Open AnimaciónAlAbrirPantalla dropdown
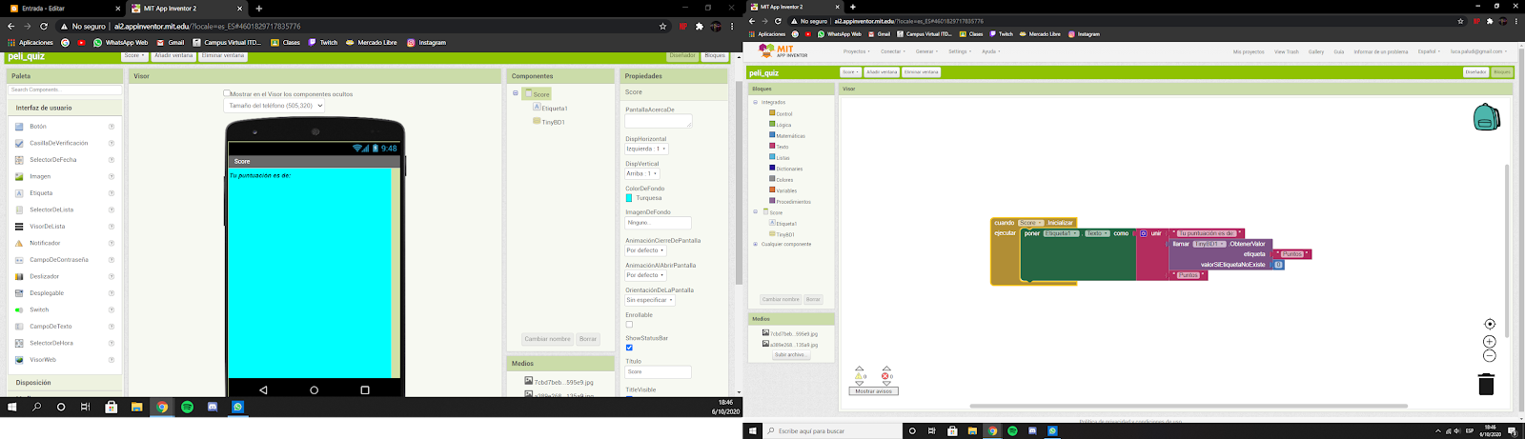Image resolution: width=1525 pixels, height=439 pixels. pyautogui.click(x=645, y=275)
